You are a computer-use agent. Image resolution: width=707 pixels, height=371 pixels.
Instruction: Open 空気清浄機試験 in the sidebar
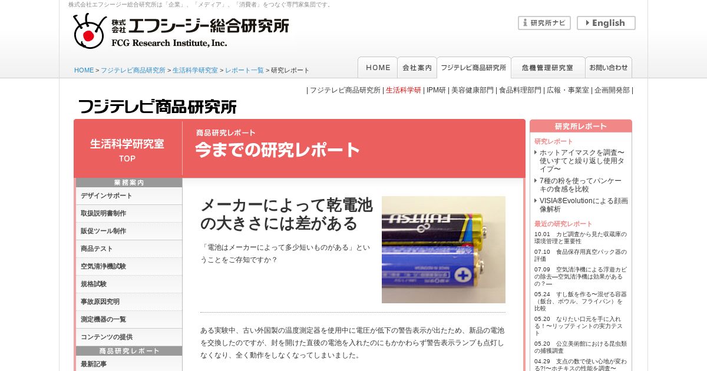129,267
